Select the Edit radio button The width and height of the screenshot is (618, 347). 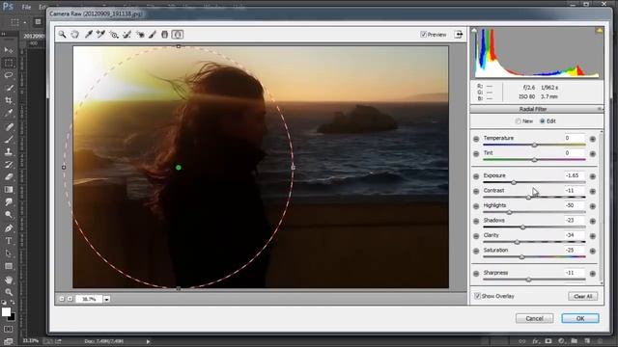(x=543, y=121)
